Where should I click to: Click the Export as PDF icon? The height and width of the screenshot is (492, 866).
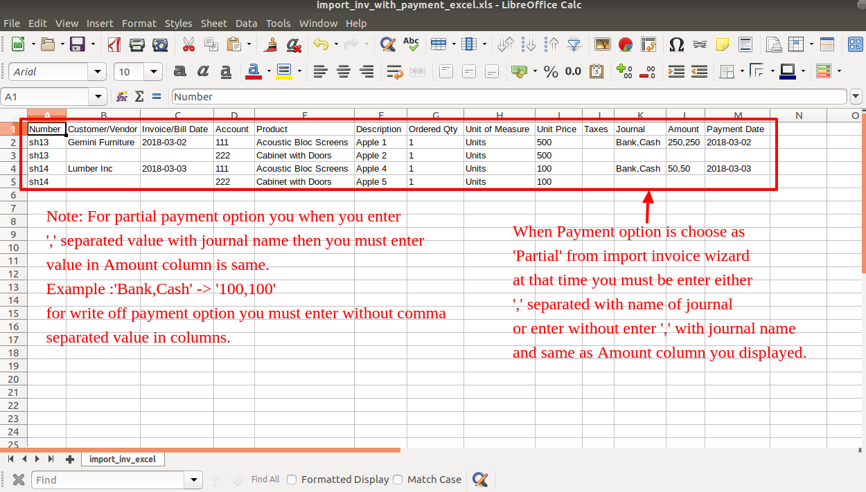click(114, 45)
